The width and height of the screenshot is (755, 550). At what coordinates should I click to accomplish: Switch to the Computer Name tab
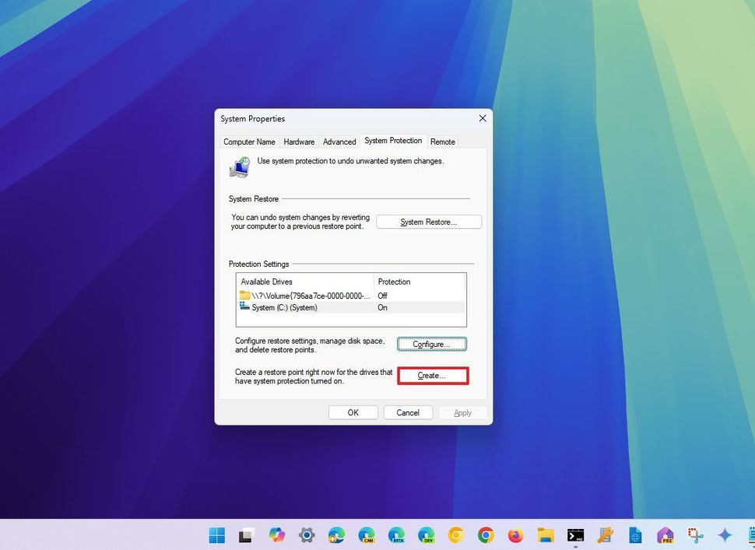pyautogui.click(x=249, y=142)
